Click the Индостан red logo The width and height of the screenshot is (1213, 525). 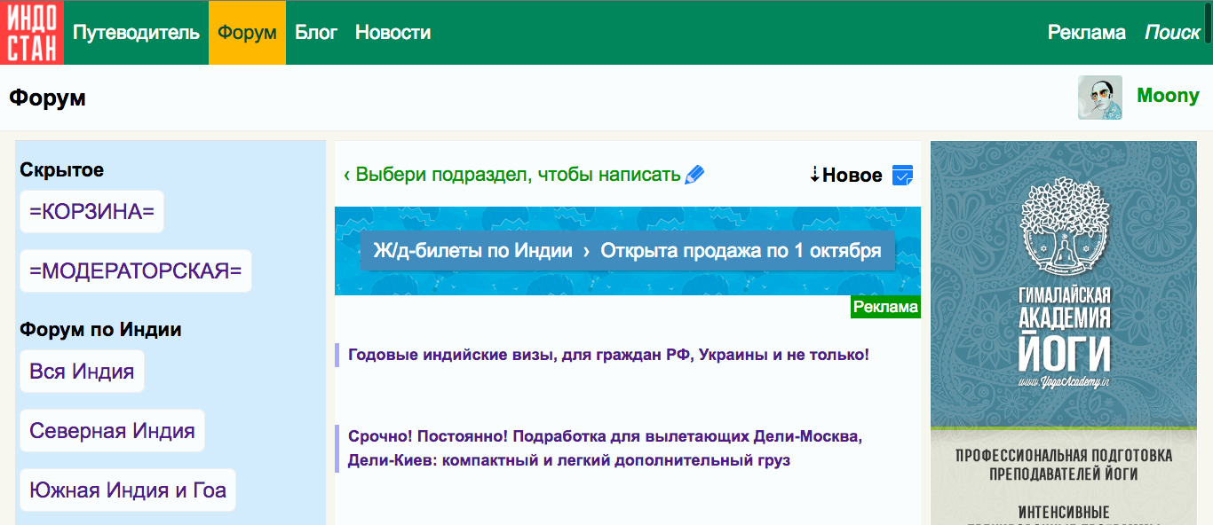tap(32, 33)
